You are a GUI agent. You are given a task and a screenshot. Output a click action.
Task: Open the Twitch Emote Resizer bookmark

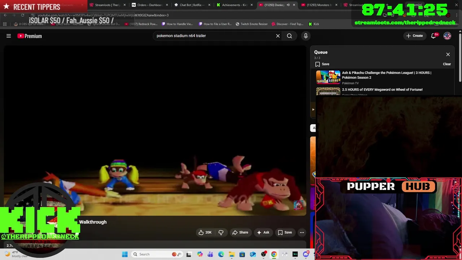(x=252, y=24)
